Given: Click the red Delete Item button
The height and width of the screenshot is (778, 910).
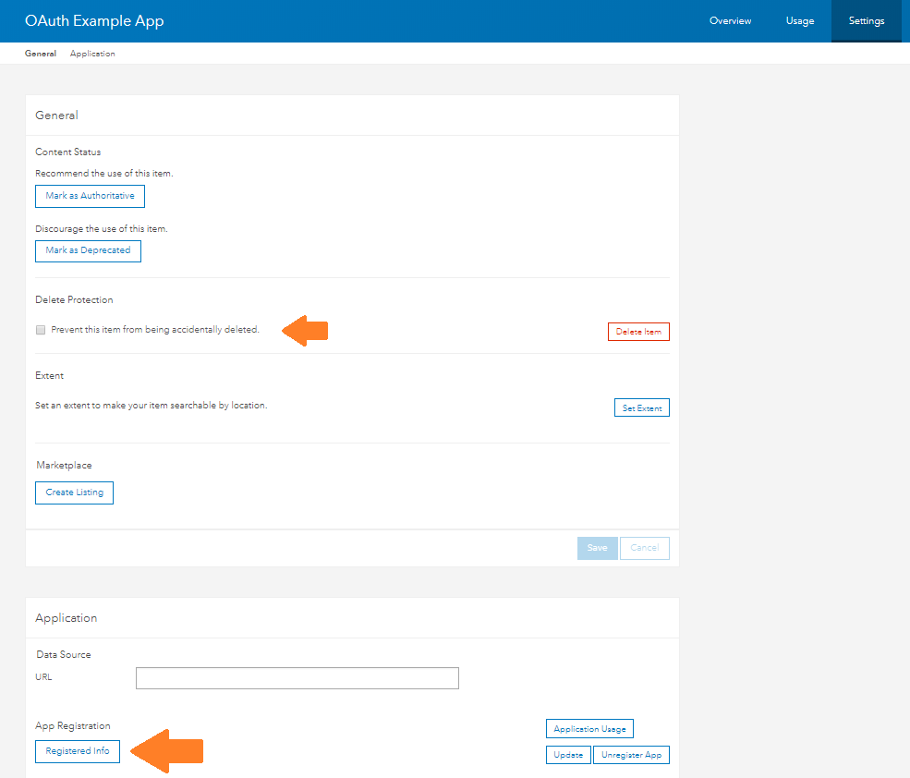Looking at the screenshot, I should [x=638, y=332].
